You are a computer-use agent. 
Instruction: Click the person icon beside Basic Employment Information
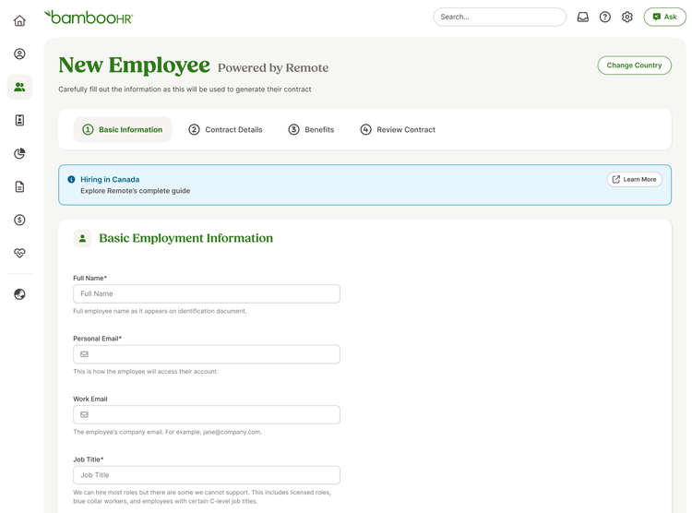(82, 238)
